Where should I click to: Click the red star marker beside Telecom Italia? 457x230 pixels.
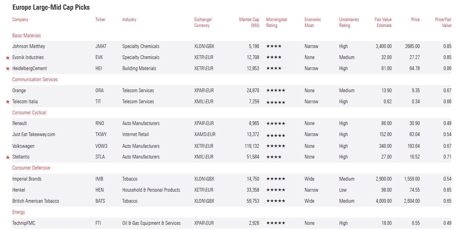(x=8, y=102)
